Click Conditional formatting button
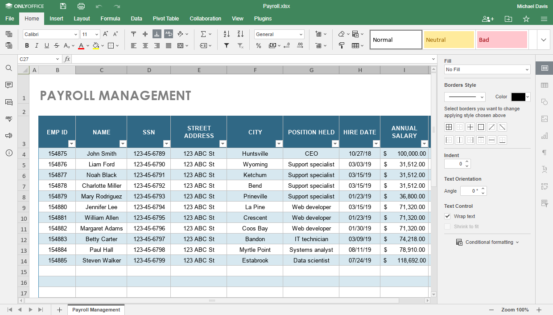This screenshot has height=315, width=553. (487, 242)
